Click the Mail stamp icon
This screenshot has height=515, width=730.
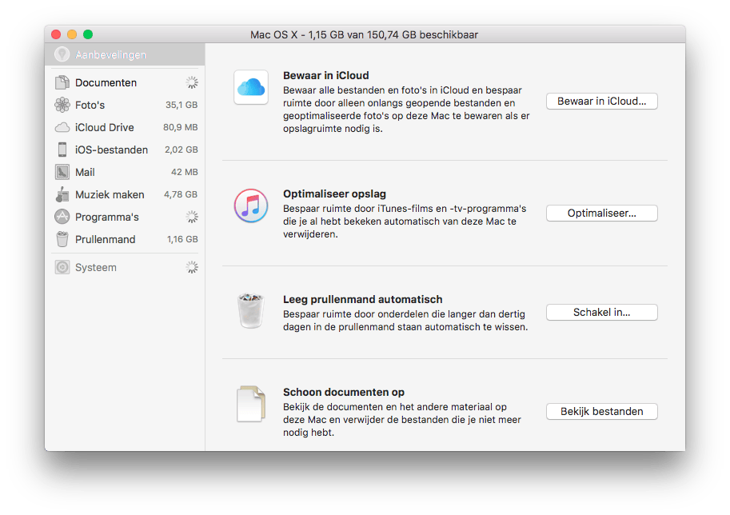coord(62,172)
